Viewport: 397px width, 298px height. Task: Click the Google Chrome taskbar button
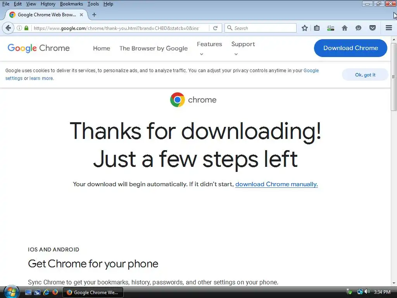pos(93,293)
